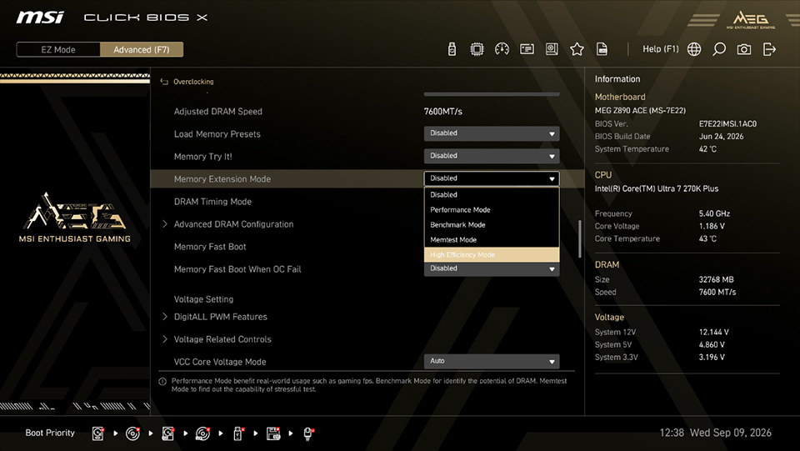
Task: Select the Memory Fast Boot row label
Action: coord(210,247)
